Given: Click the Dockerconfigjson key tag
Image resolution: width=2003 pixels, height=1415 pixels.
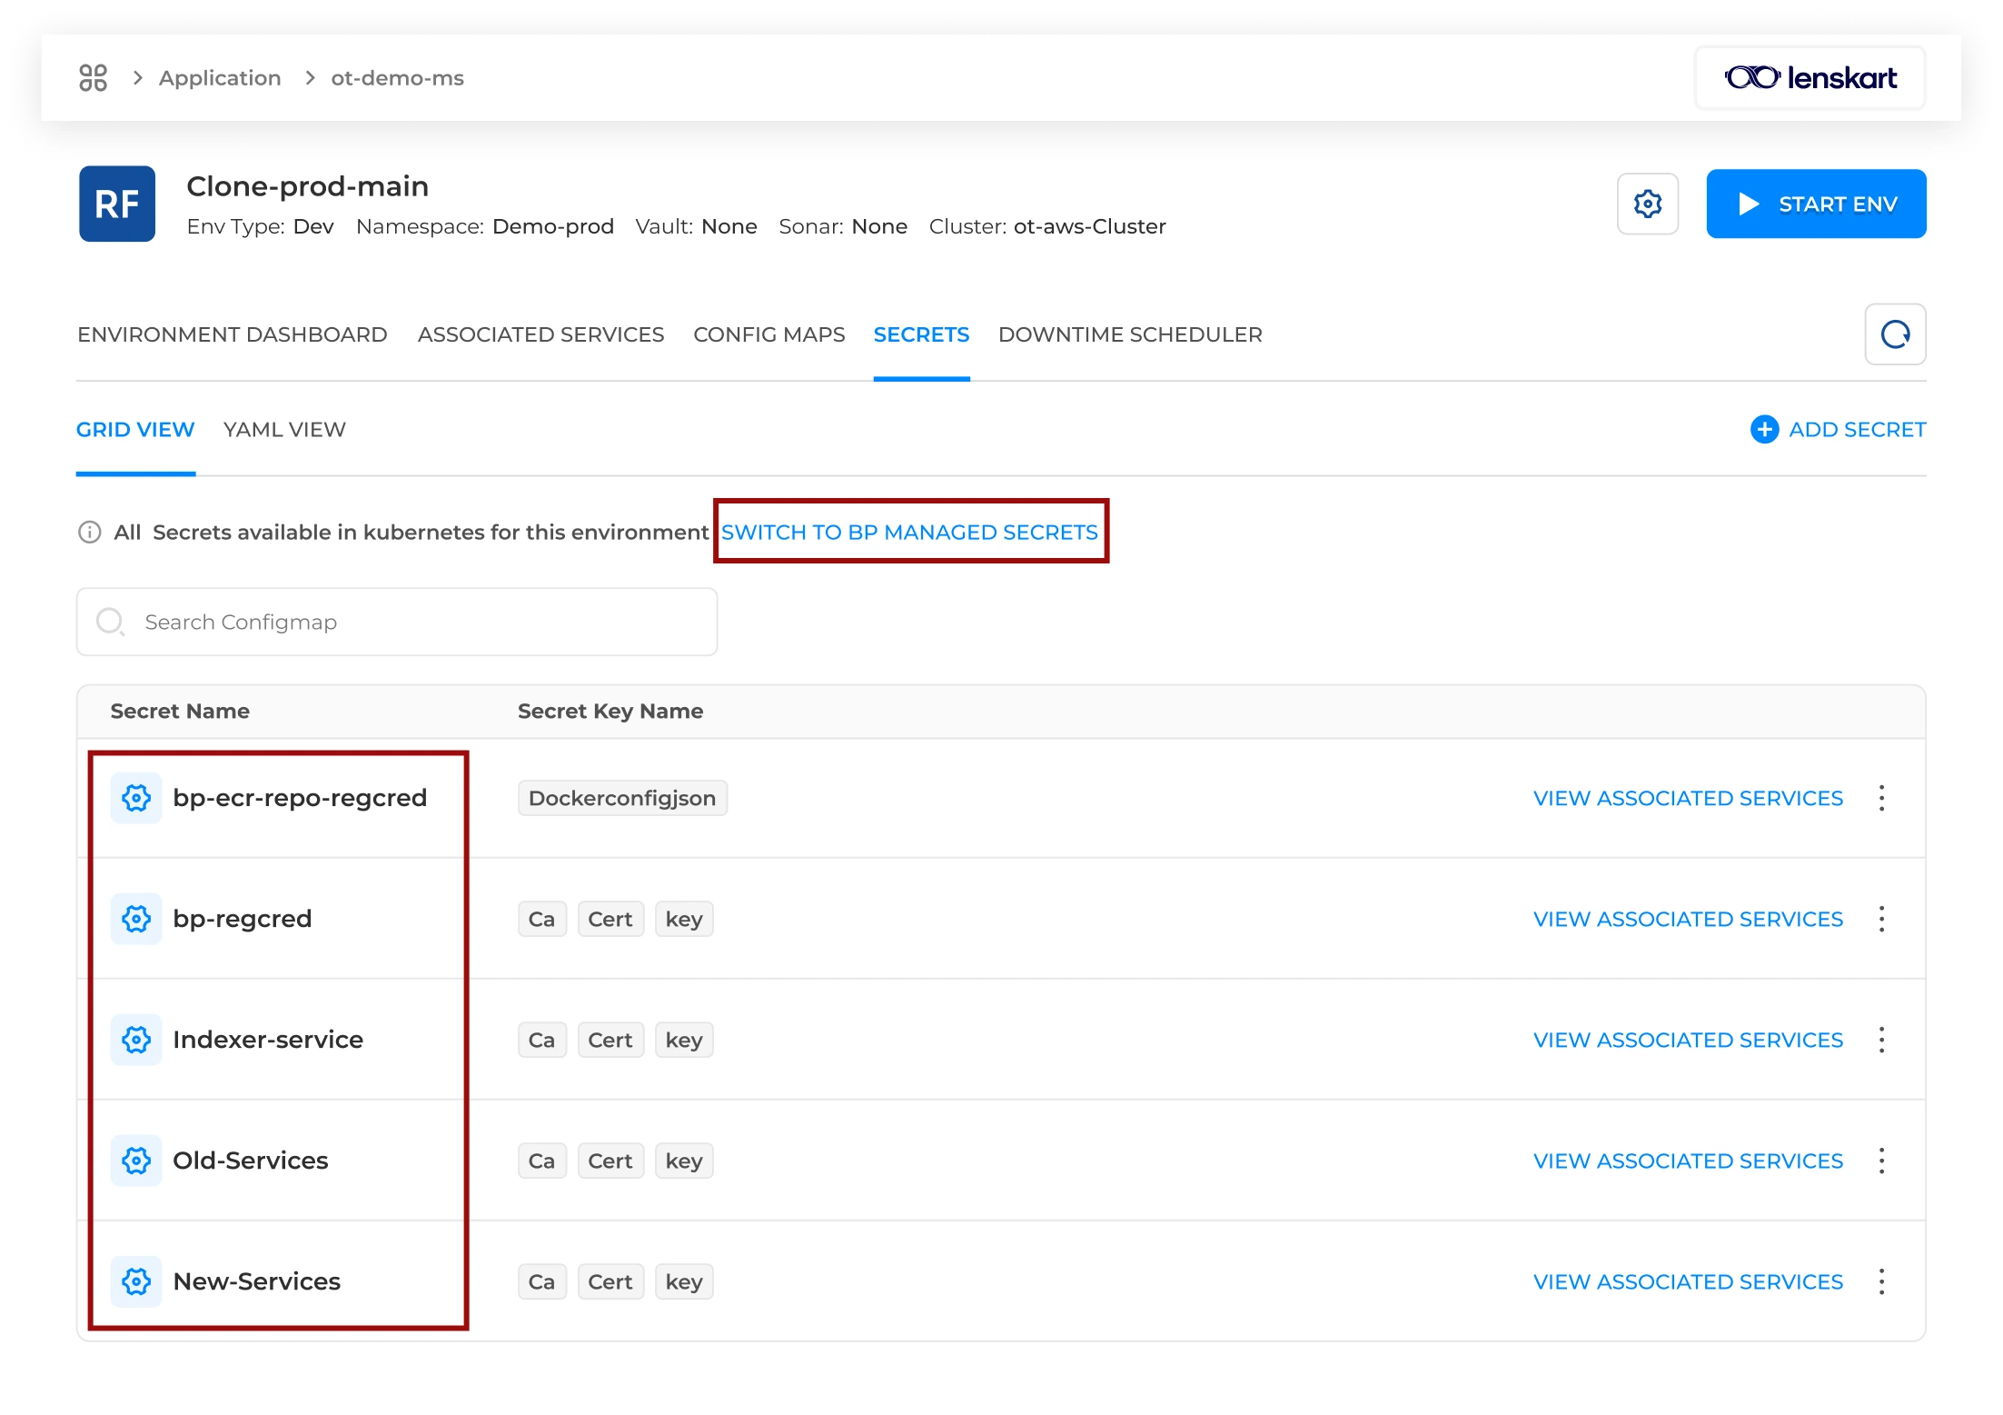Looking at the screenshot, I should [622, 798].
